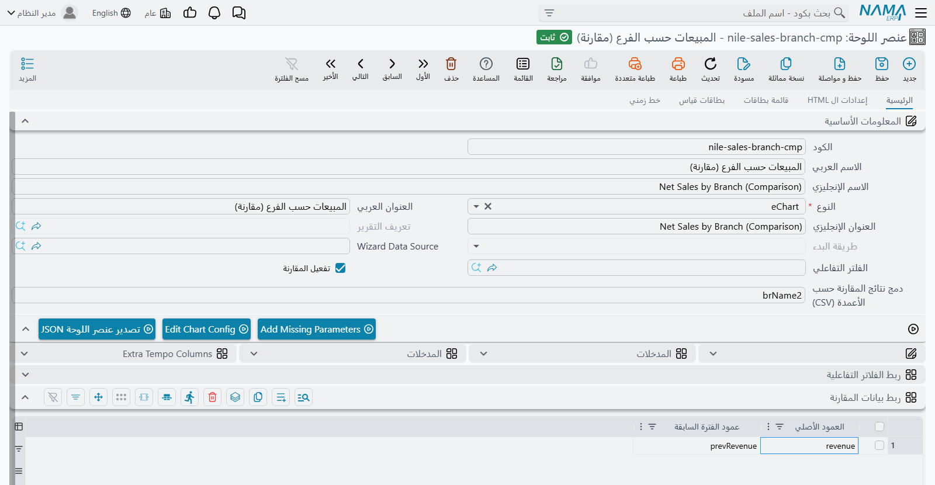The image size is (935, 485).
Task: Open the النوع eChart dropdown arrow
Action: [476, 207]
